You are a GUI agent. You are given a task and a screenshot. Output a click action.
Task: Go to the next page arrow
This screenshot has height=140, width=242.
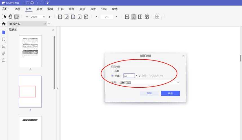click(x=116, y=17)
